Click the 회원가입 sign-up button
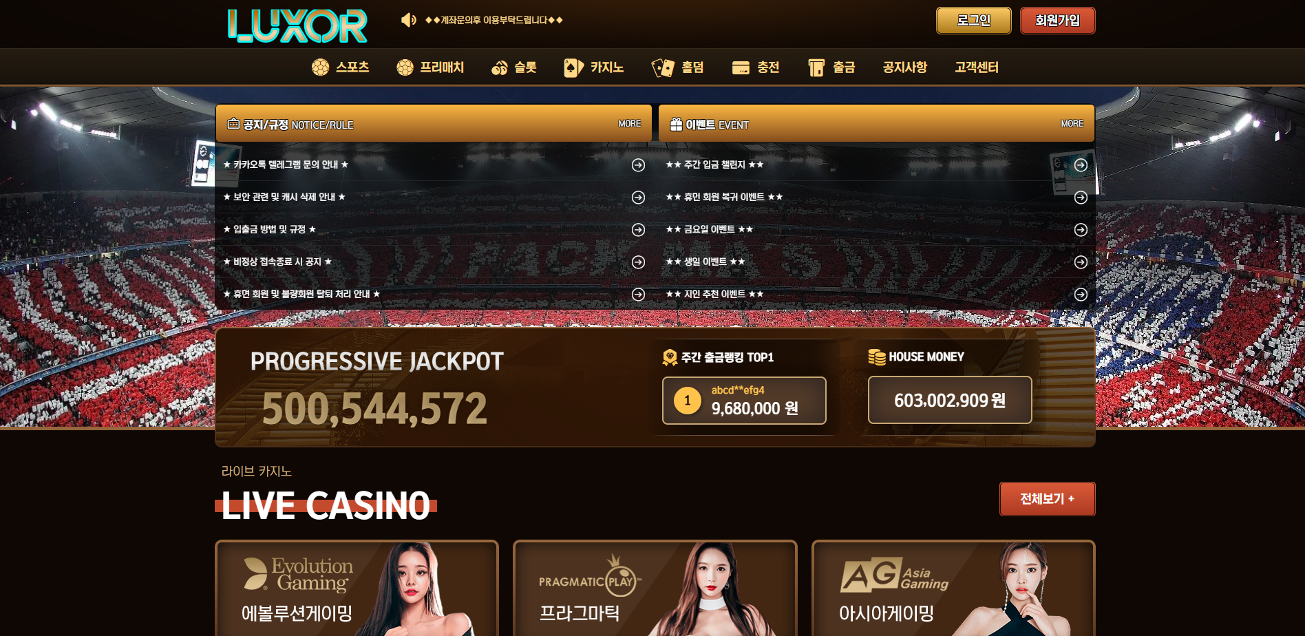1305x636 pixels. (x=1057, y=21)
